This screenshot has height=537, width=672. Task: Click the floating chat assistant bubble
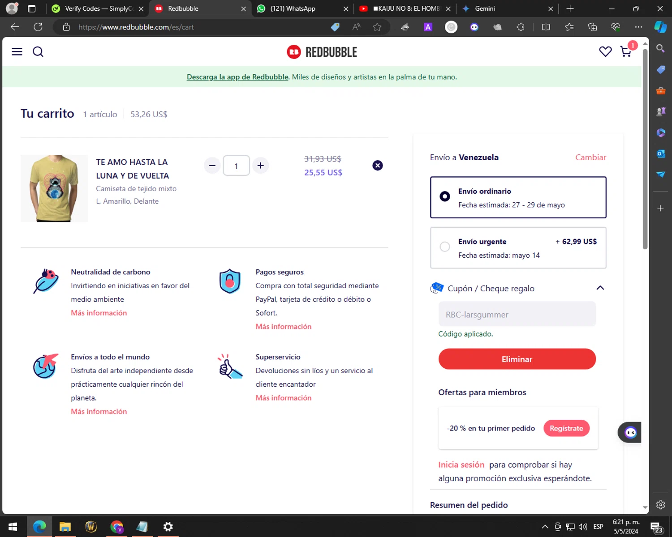click(x=630, y=432)
